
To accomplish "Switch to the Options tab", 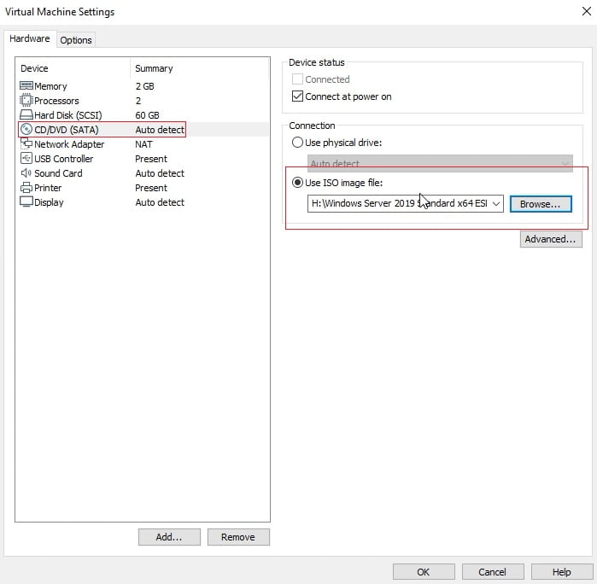I will [x=76, y=40].
